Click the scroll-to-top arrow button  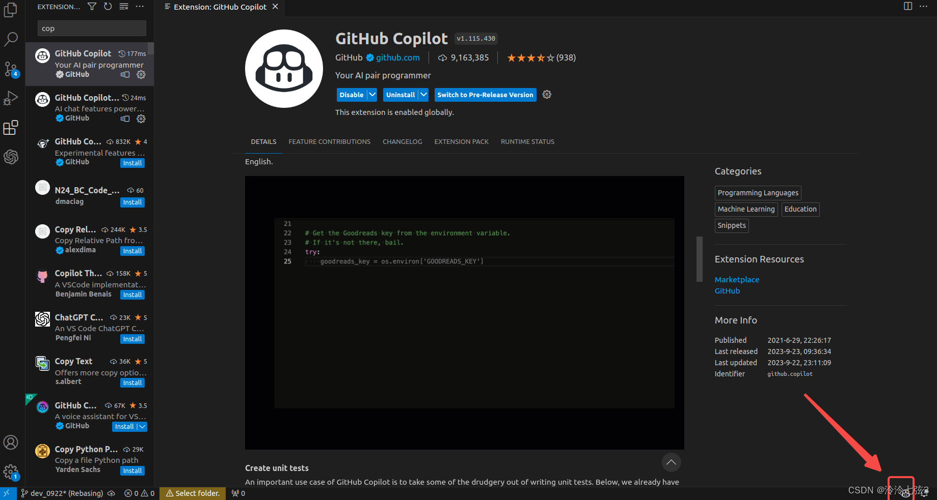click(x=671, y=462)
